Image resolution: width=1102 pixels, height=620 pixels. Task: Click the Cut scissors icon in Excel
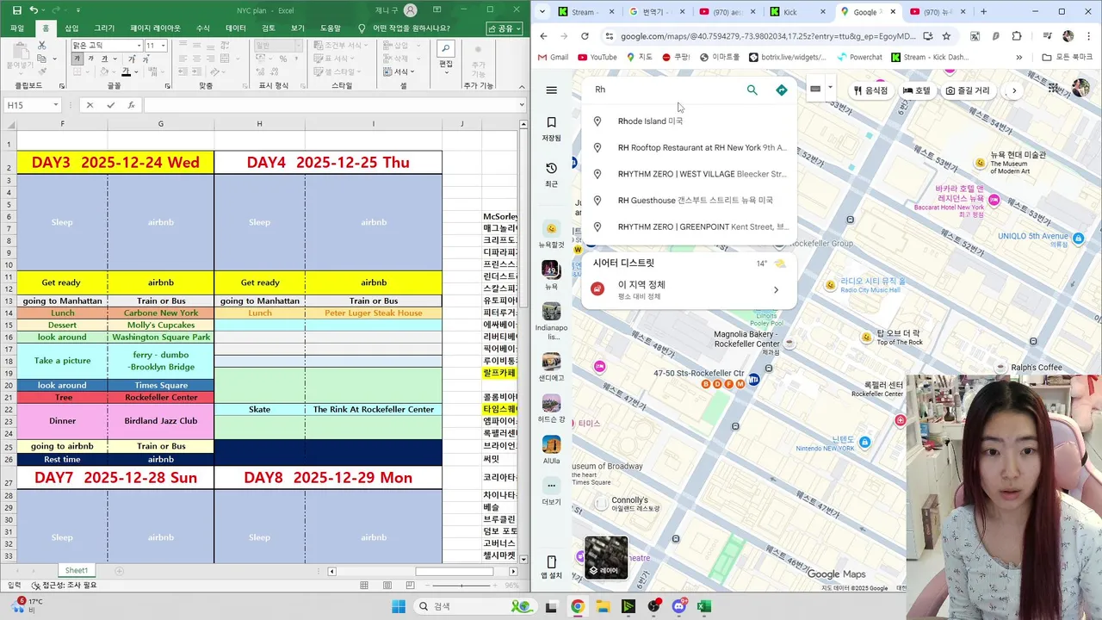(x=42, y=46)
